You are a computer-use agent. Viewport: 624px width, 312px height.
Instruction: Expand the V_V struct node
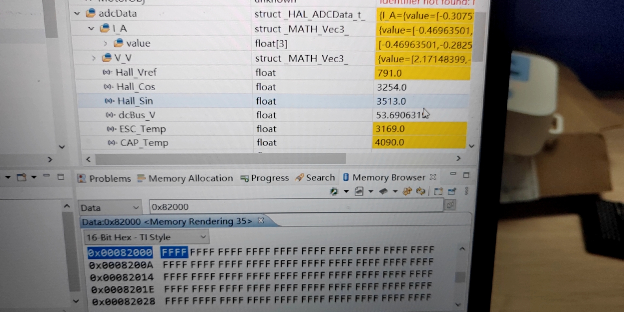[x=94, y=58]
